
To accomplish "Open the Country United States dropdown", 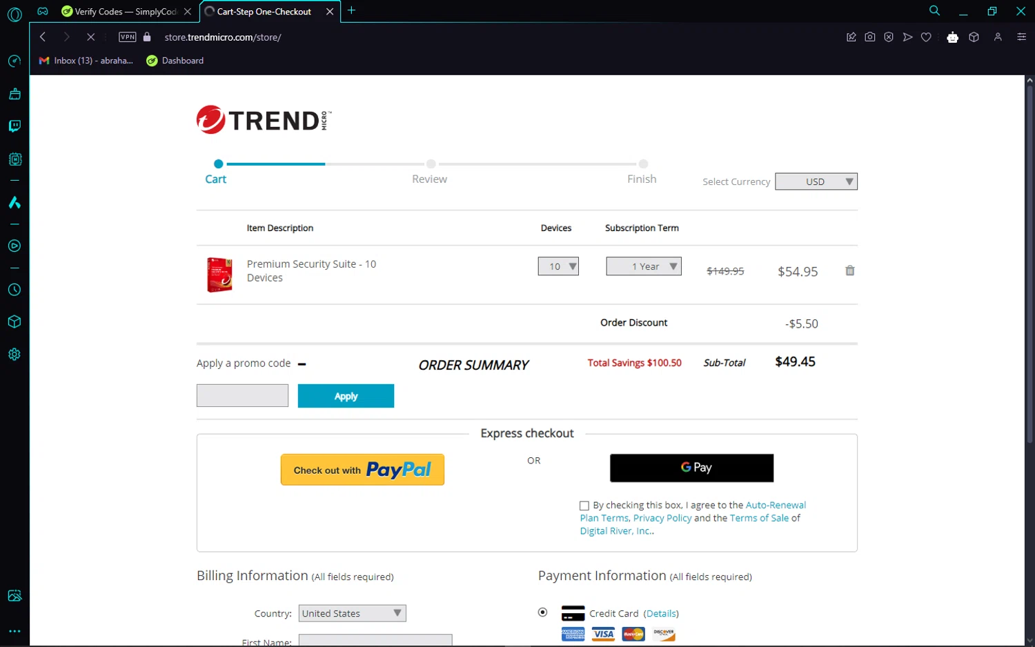I will coord(352,613).
